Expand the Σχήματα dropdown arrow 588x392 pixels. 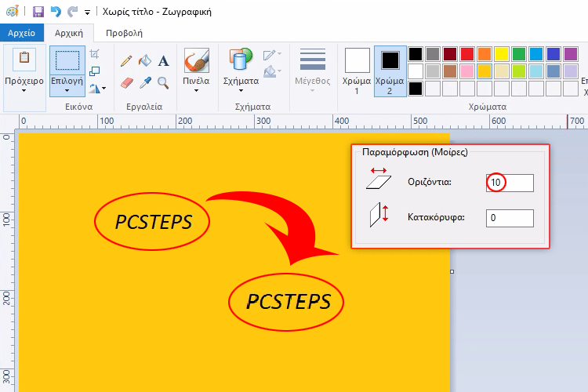(241, 91)
